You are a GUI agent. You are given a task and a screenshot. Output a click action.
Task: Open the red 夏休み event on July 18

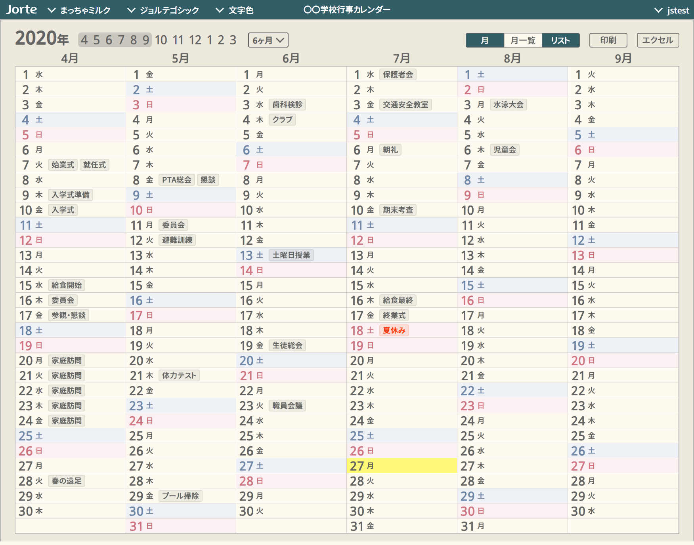[x=394, y=330]
